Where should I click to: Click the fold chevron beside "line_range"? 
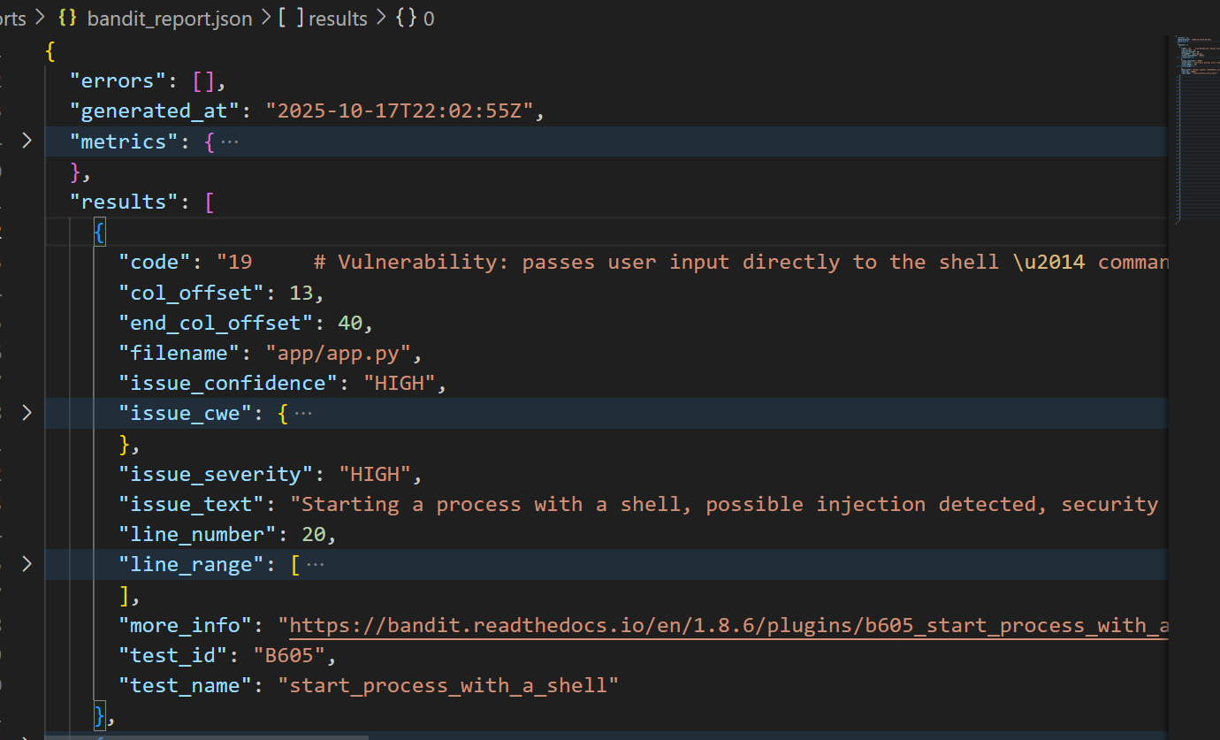point(27,563)
